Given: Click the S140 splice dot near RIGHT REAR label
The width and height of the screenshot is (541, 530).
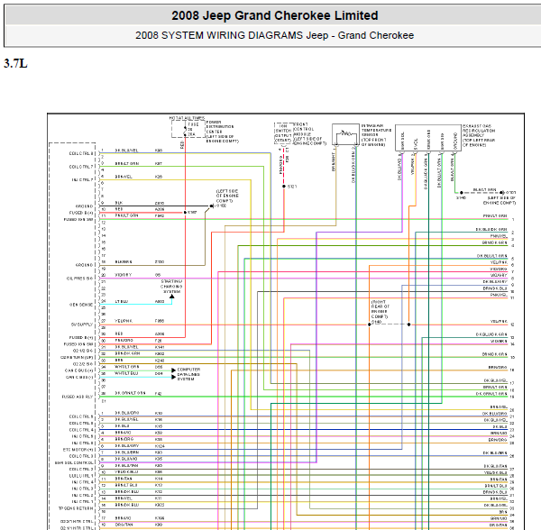Looking at the screenshot, I should [369, 324].
